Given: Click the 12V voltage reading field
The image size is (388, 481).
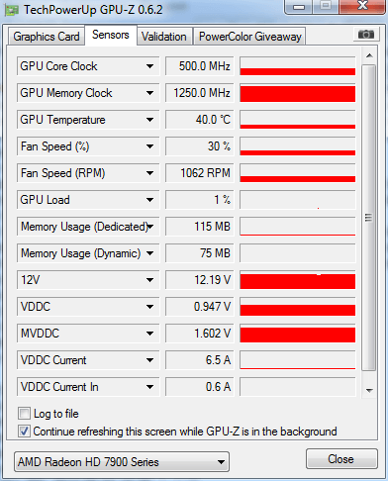Looking at the screenshot, I should tap(200, 280).
